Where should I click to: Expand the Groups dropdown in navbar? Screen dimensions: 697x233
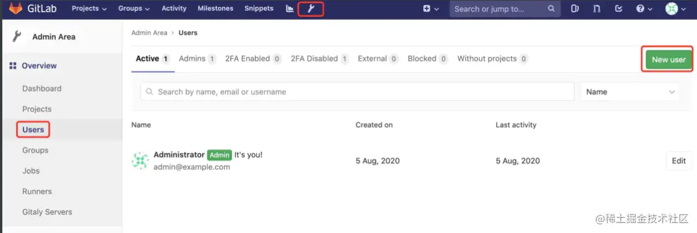point(134,9)
